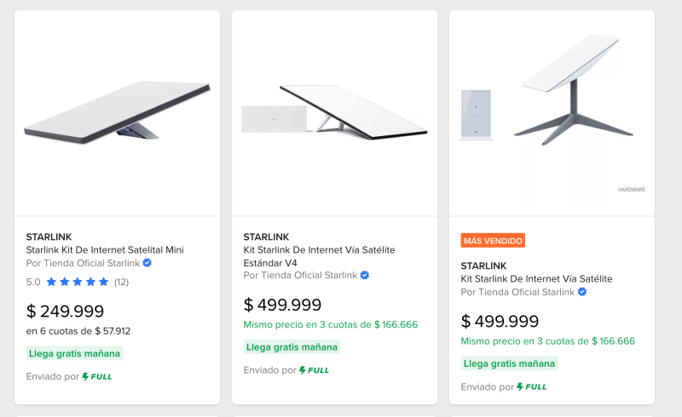Click verified badge on Starlink Mini seller
Screen dimensions: 682x417
pyautogui.click(x=147, y=263)
